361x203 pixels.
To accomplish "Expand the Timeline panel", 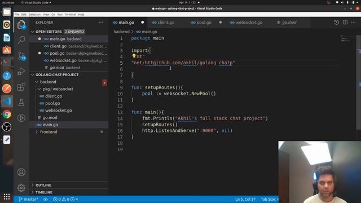I will [x=44, y=192].
